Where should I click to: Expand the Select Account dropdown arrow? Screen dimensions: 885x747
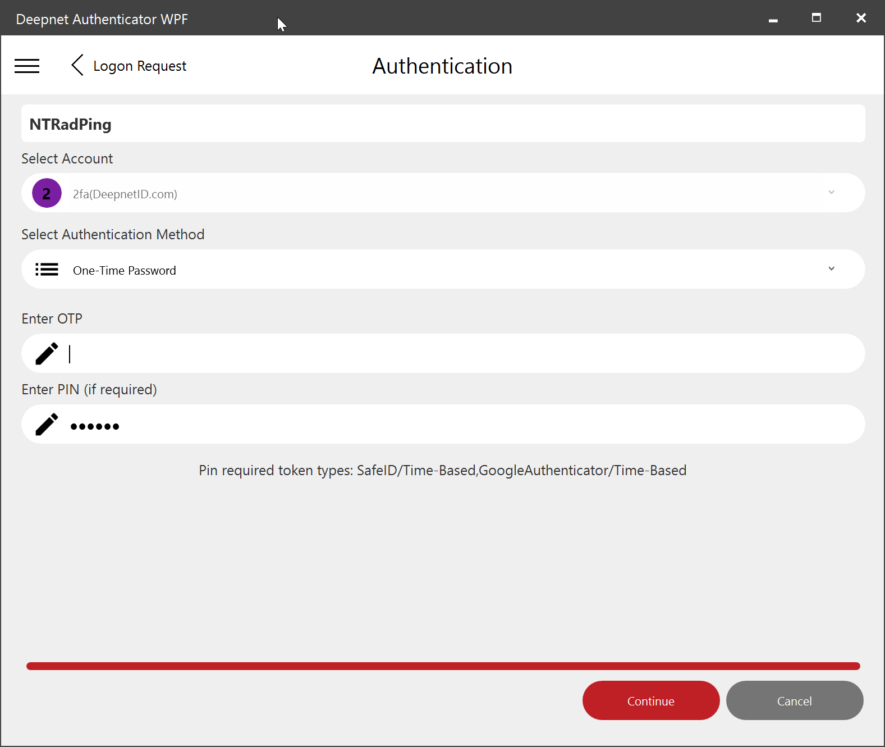click(831, 193)
